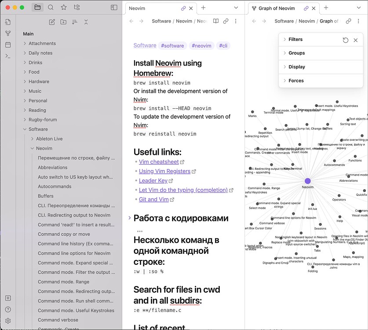Create a new note with the pencil icon
Viewport: 368px width, 330px height.
tap(51, 22)
